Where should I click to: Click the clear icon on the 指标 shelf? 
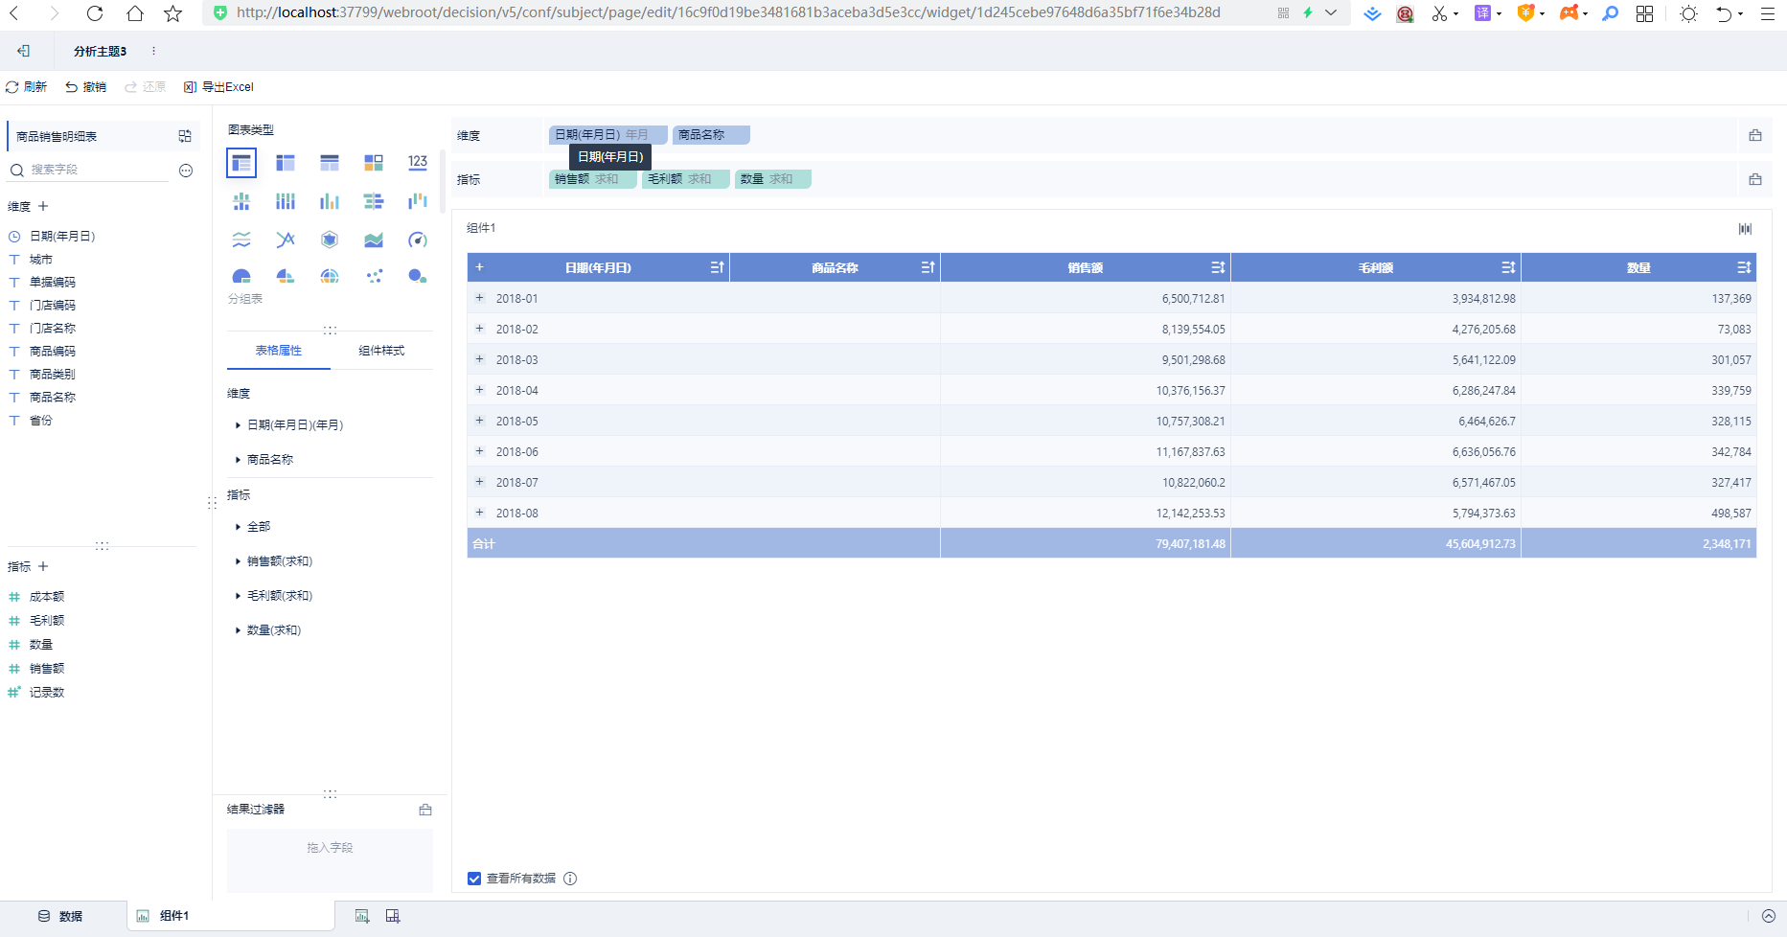1755,179
